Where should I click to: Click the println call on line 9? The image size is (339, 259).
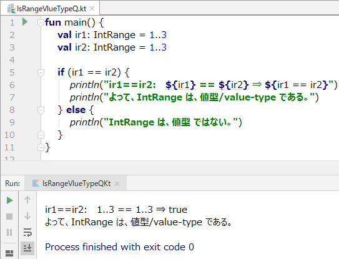coord(84,122)
